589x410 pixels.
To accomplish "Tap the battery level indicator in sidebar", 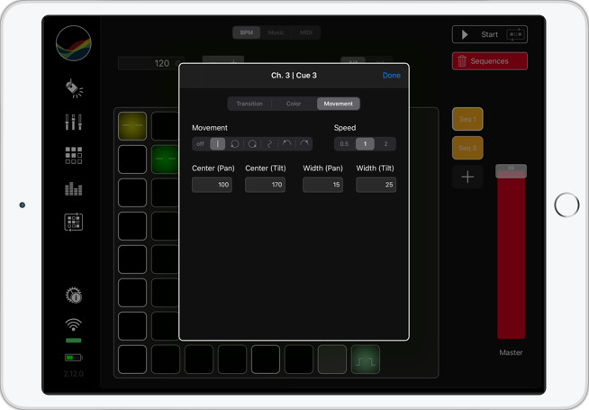I will click(x=74, y=358).
